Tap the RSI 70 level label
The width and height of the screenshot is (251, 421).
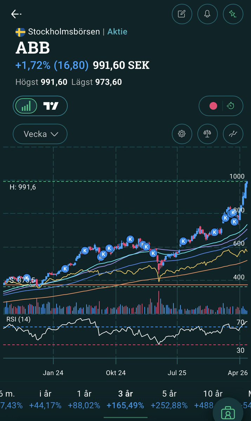[240, 322]
